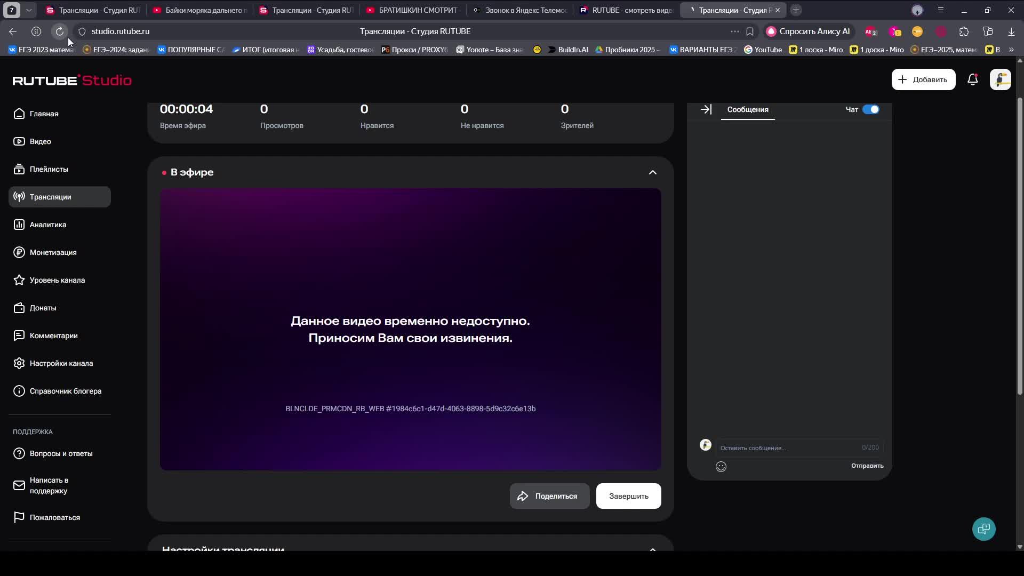This screenshot has height=576, width=1024.
Task: Open Прокси / PROXY6 bookmark
Action: click(415, 50)
